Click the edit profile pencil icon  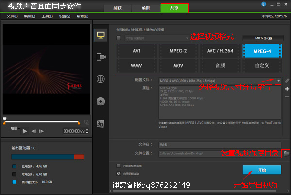point(287,81)
